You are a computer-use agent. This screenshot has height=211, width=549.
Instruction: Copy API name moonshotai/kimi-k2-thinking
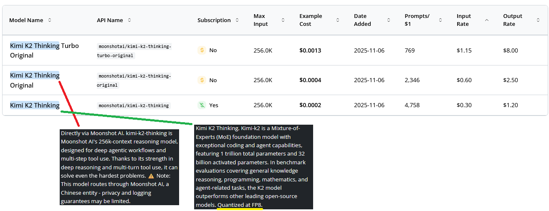(x=134, y=105)
